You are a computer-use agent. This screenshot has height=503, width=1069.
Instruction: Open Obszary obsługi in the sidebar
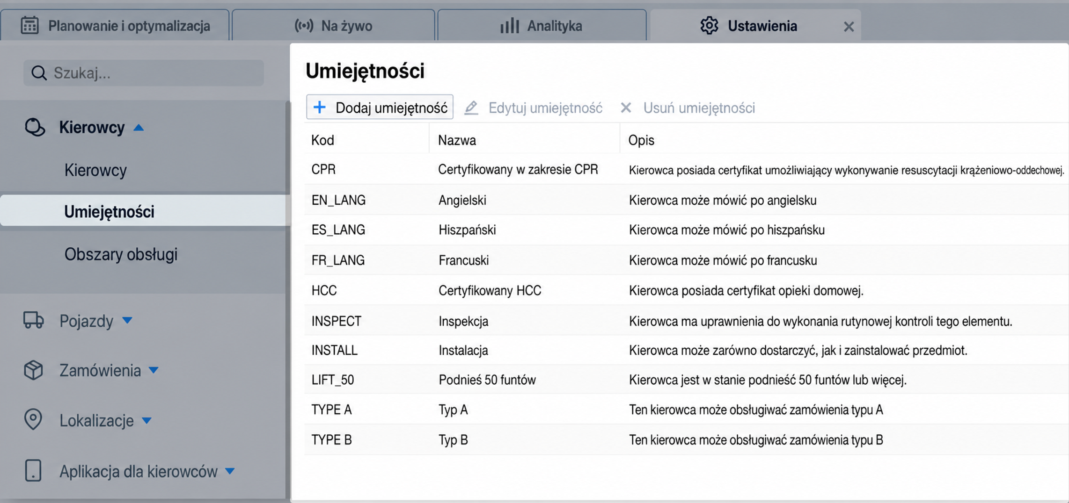[x=121, y=254]
